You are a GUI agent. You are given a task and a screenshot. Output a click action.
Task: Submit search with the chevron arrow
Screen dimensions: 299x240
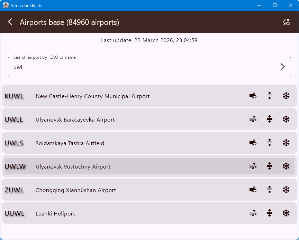pos(283,67)
